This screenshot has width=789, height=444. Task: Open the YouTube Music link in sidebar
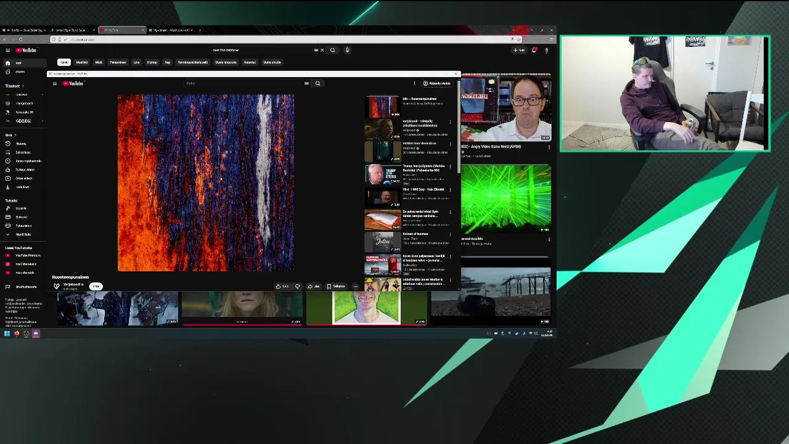(23, 264)
